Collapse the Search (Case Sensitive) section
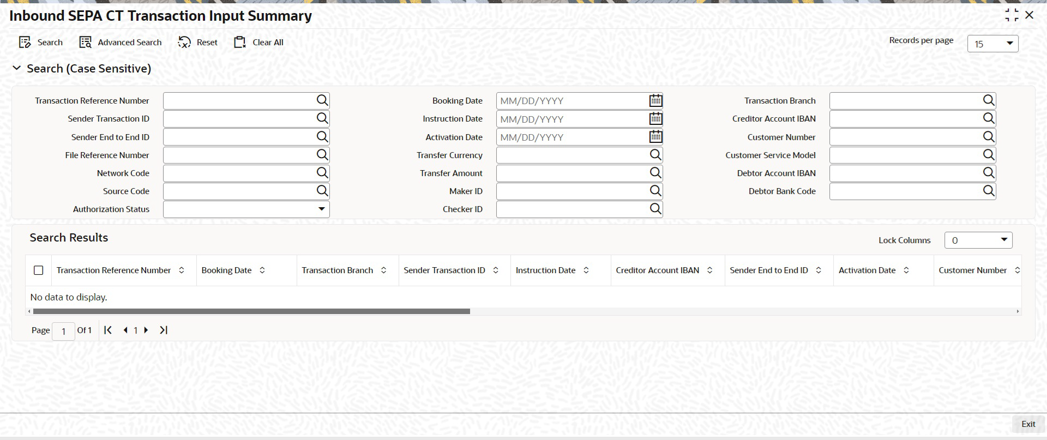The image size is (1047, 440). [x=17, y=68]
